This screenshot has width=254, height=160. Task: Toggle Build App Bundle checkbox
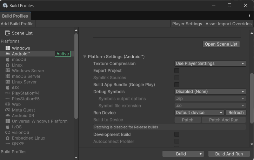[x=177, y=85]
